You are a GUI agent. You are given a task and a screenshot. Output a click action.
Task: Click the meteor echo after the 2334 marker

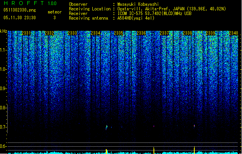click(x=107, y=127)
